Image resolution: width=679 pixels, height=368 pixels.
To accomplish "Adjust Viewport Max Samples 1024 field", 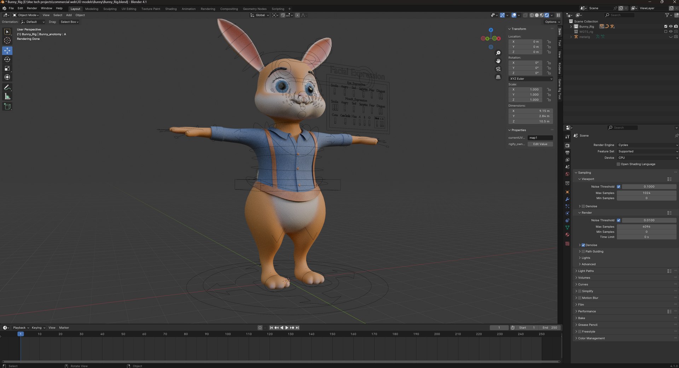I will point(646,193).
